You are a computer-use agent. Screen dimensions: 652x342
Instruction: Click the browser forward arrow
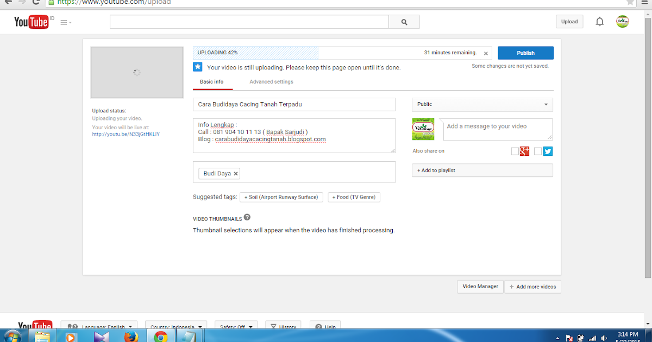coord(22,2)
